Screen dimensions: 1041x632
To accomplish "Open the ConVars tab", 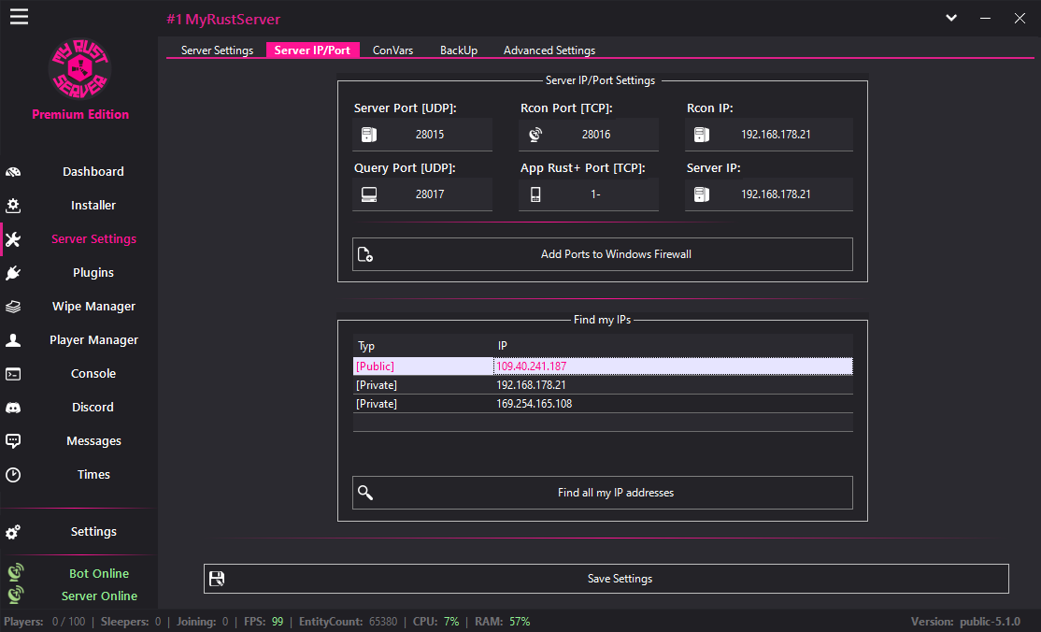I will pyautogui.click(x=393, y=50).
